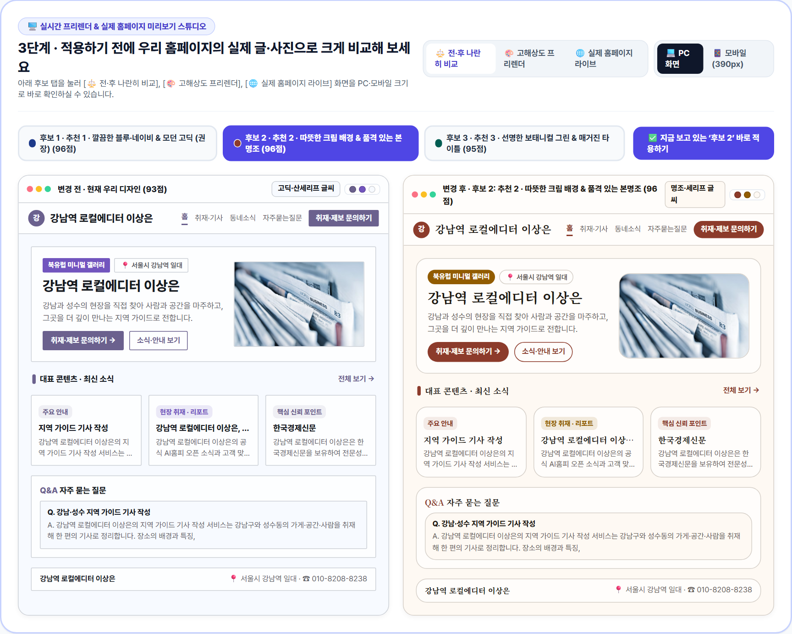Click '전체 보기 →' link in after preview
This screenshot has width=792, height=634.
click(x=741, y=390)
